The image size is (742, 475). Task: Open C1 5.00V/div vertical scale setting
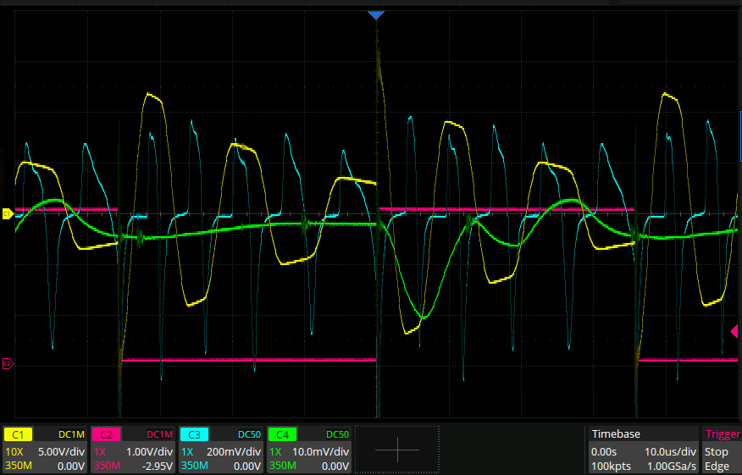tap(62, 451)
